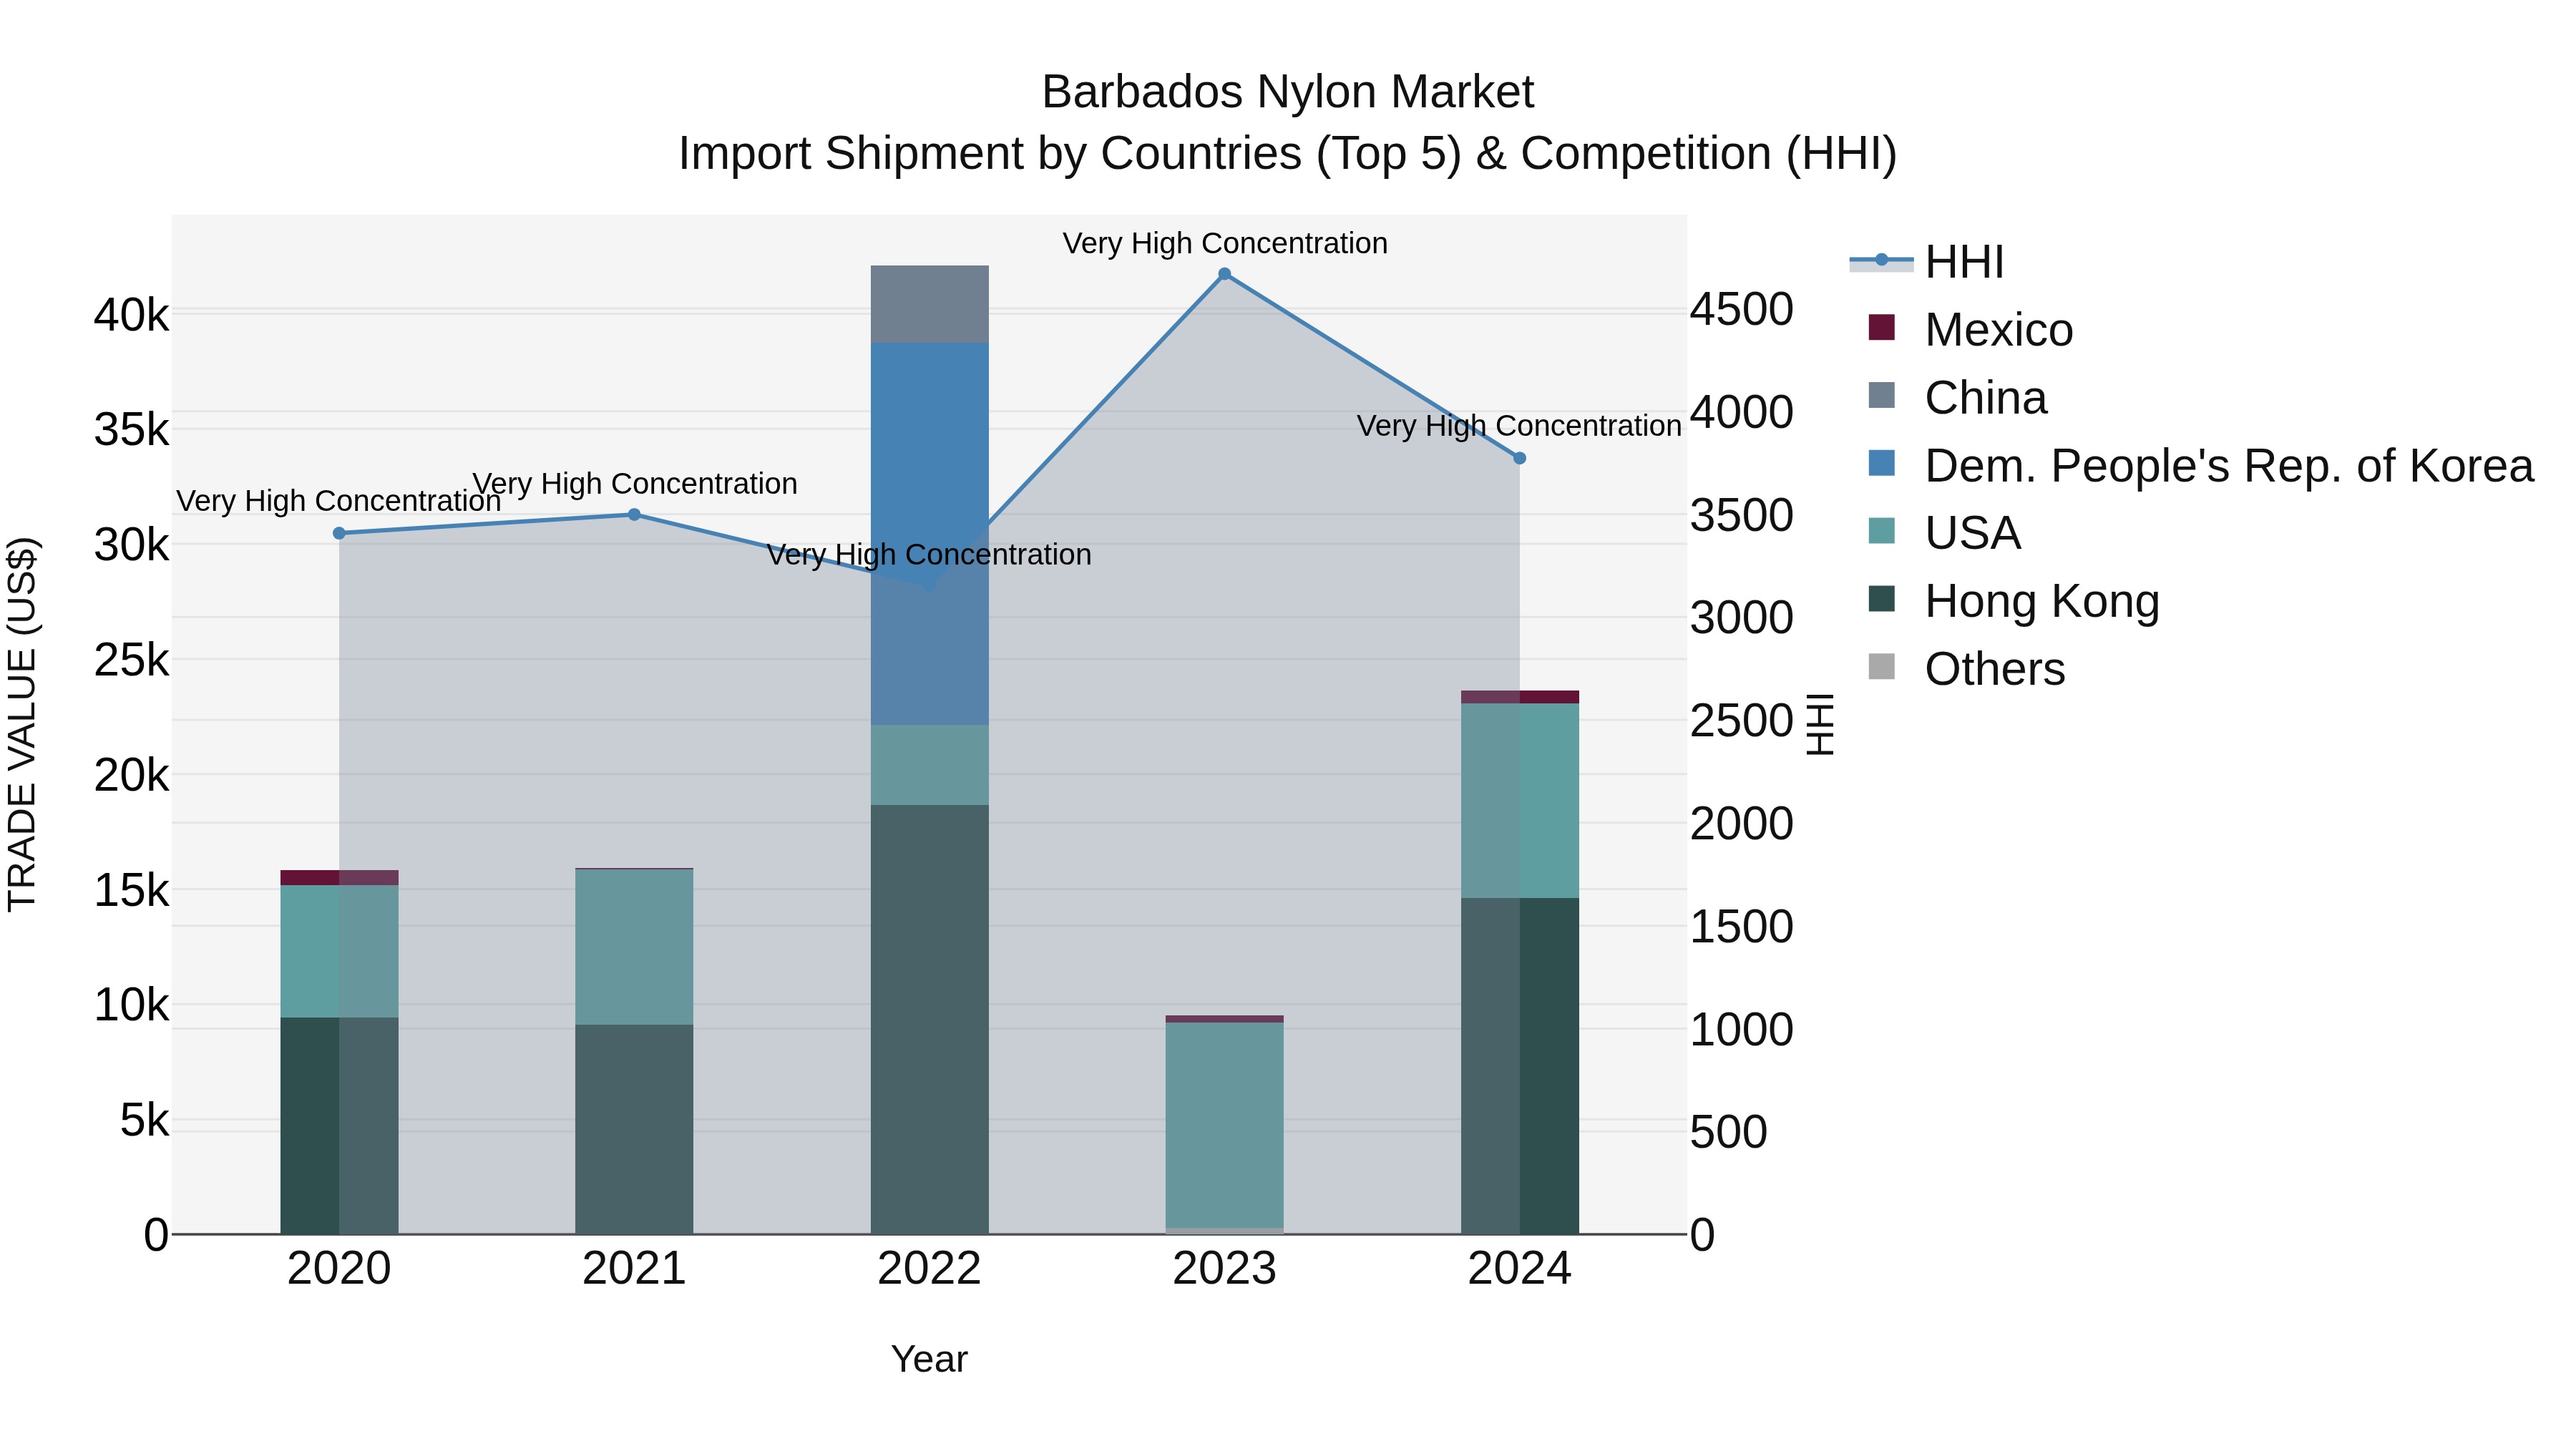Click the USA segment of the 2021 bar
The width and height of the screenshot is (2576, 1449).
point(634,947)
